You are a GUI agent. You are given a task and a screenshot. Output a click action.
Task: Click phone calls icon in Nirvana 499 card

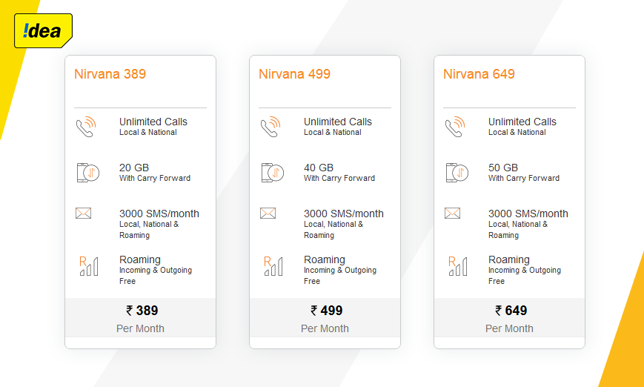point(270,127)
